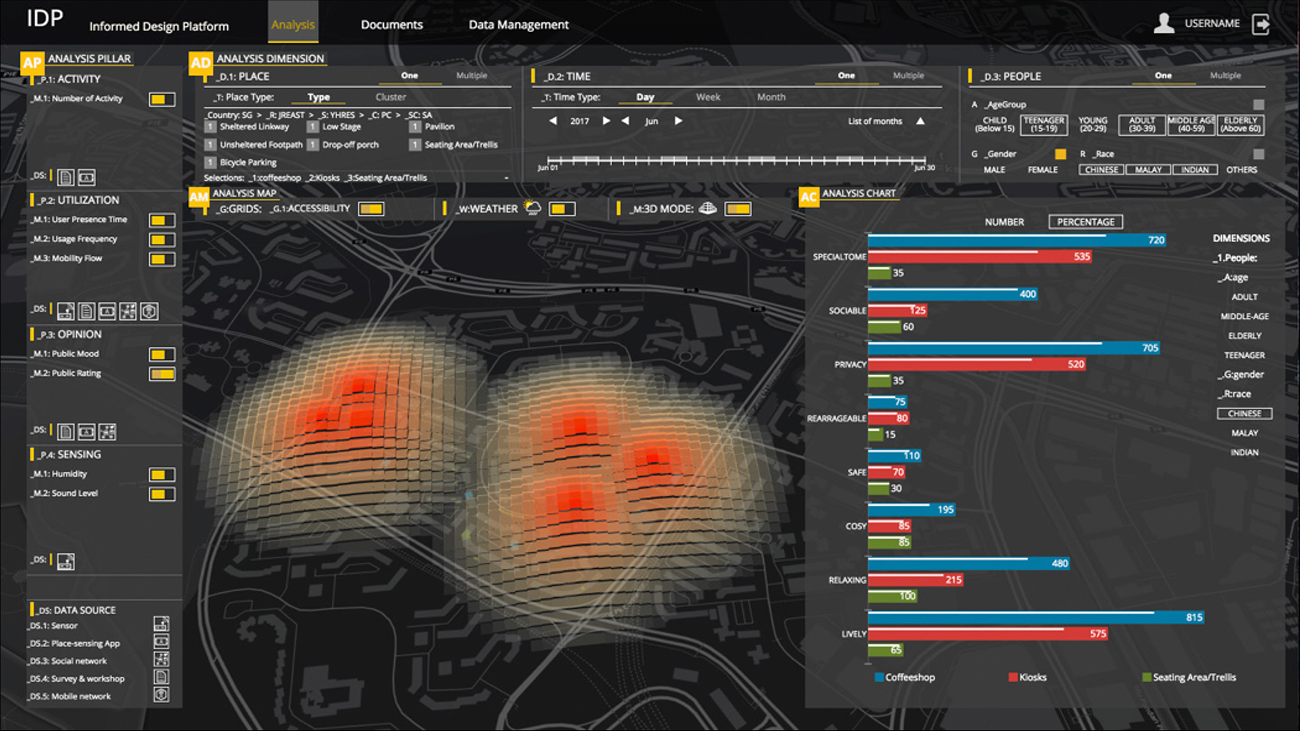This screenshot has width=1300, height=731.
Task: Click the DS.1 Sensor data source icon
Action: pos(161,624)
